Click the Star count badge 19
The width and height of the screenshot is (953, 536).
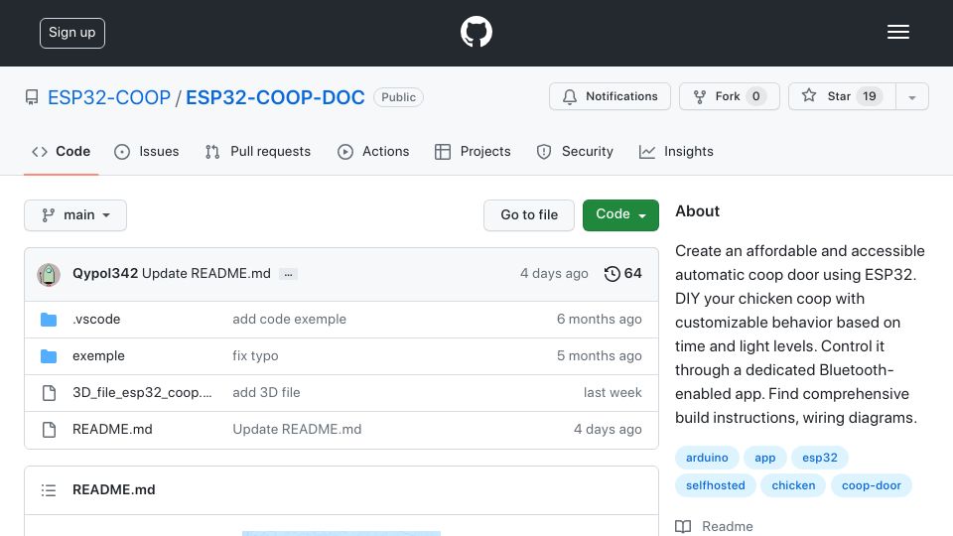[870, 96]
